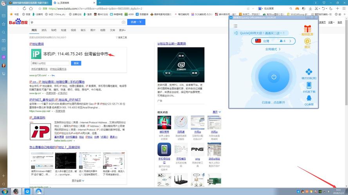The height and width of the screenshot is (195, 348).
Task: Open the IP_百度百科 result link
Action: (37, 118)
